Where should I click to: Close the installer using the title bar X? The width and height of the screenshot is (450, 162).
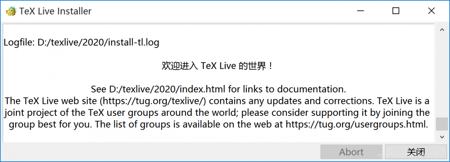tap(431, 11)
